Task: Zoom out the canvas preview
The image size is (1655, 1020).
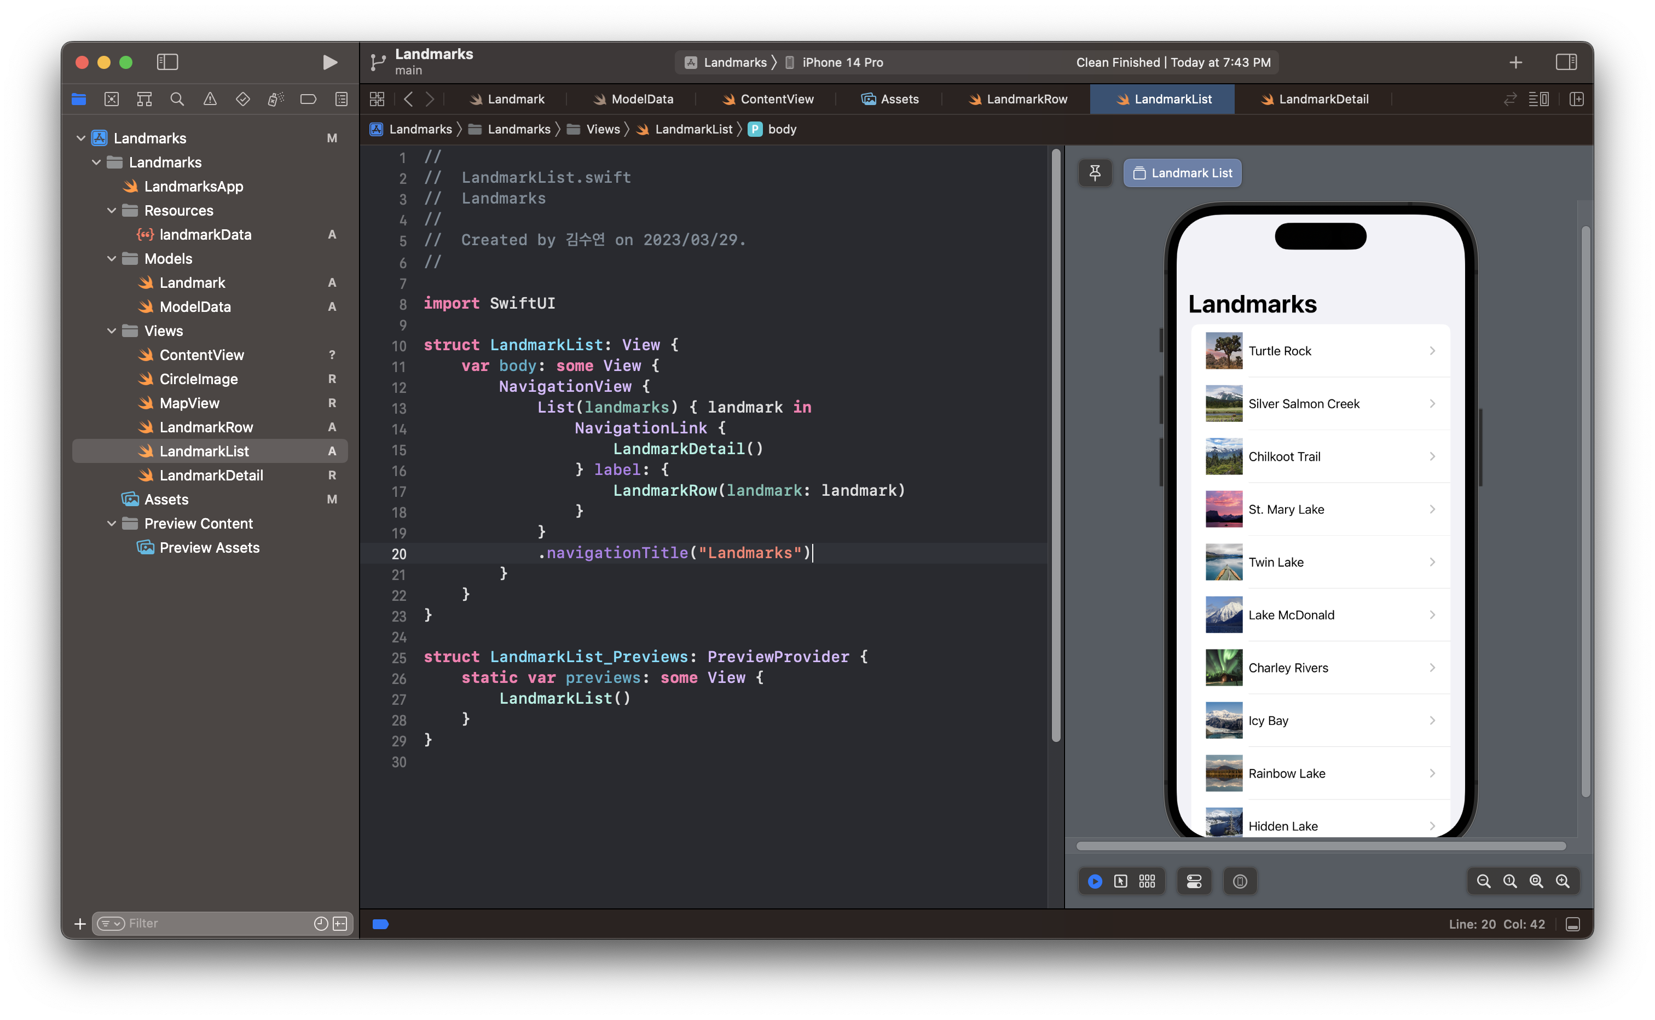Action: point(1484,881)
